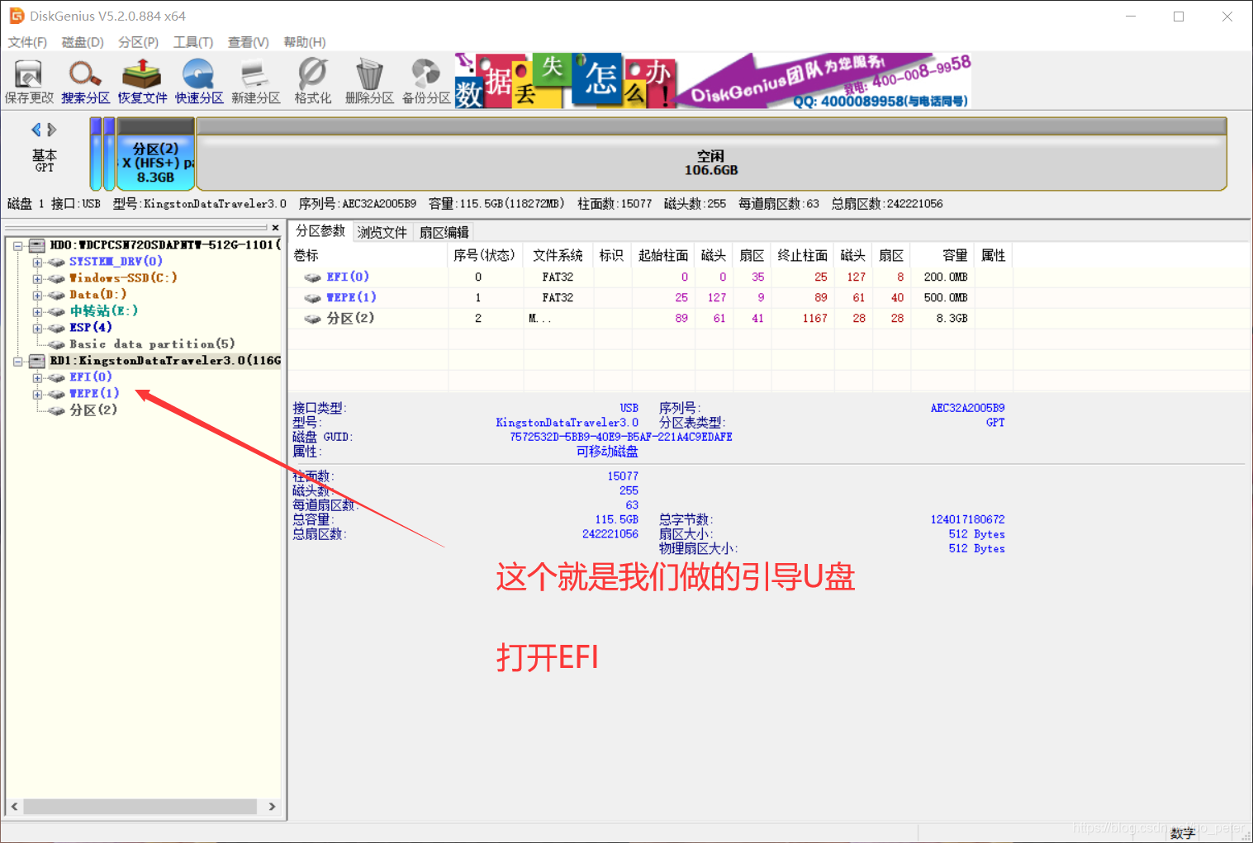Switch to the 扇区编辑 tab

(444, 231)
